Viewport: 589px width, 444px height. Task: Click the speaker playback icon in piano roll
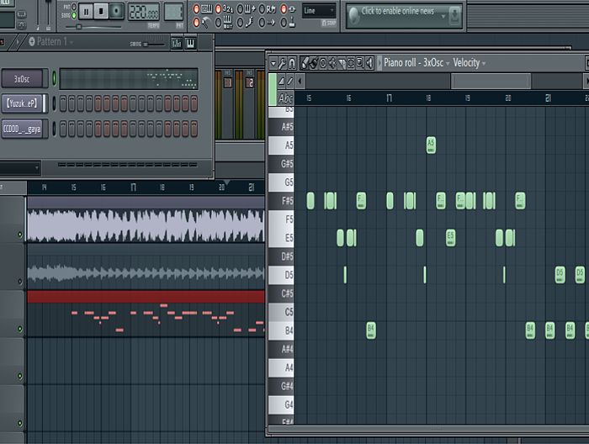click(x=371, y=62)
